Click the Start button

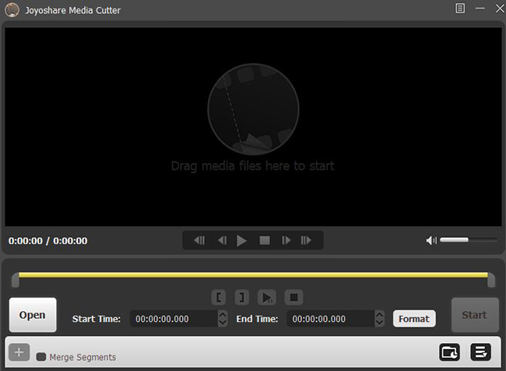coord(475,315)
